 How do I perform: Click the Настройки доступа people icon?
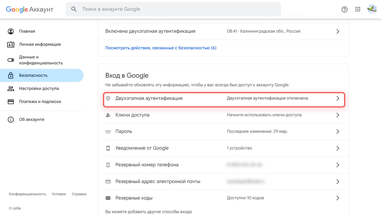pyautogui.click(x=11, y=88)
